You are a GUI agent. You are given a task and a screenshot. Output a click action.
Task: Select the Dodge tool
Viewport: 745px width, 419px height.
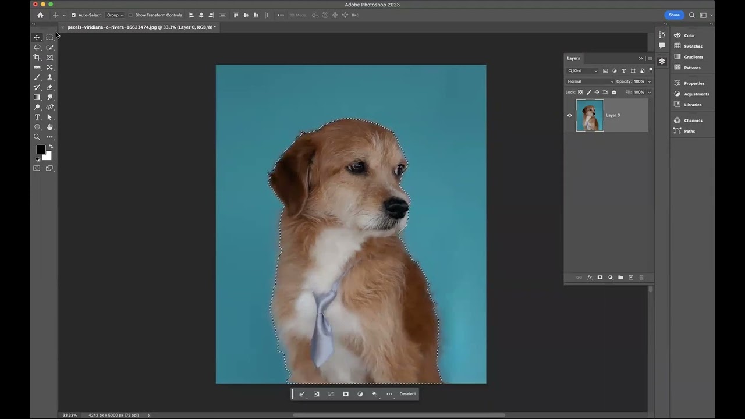coord(37,107)
